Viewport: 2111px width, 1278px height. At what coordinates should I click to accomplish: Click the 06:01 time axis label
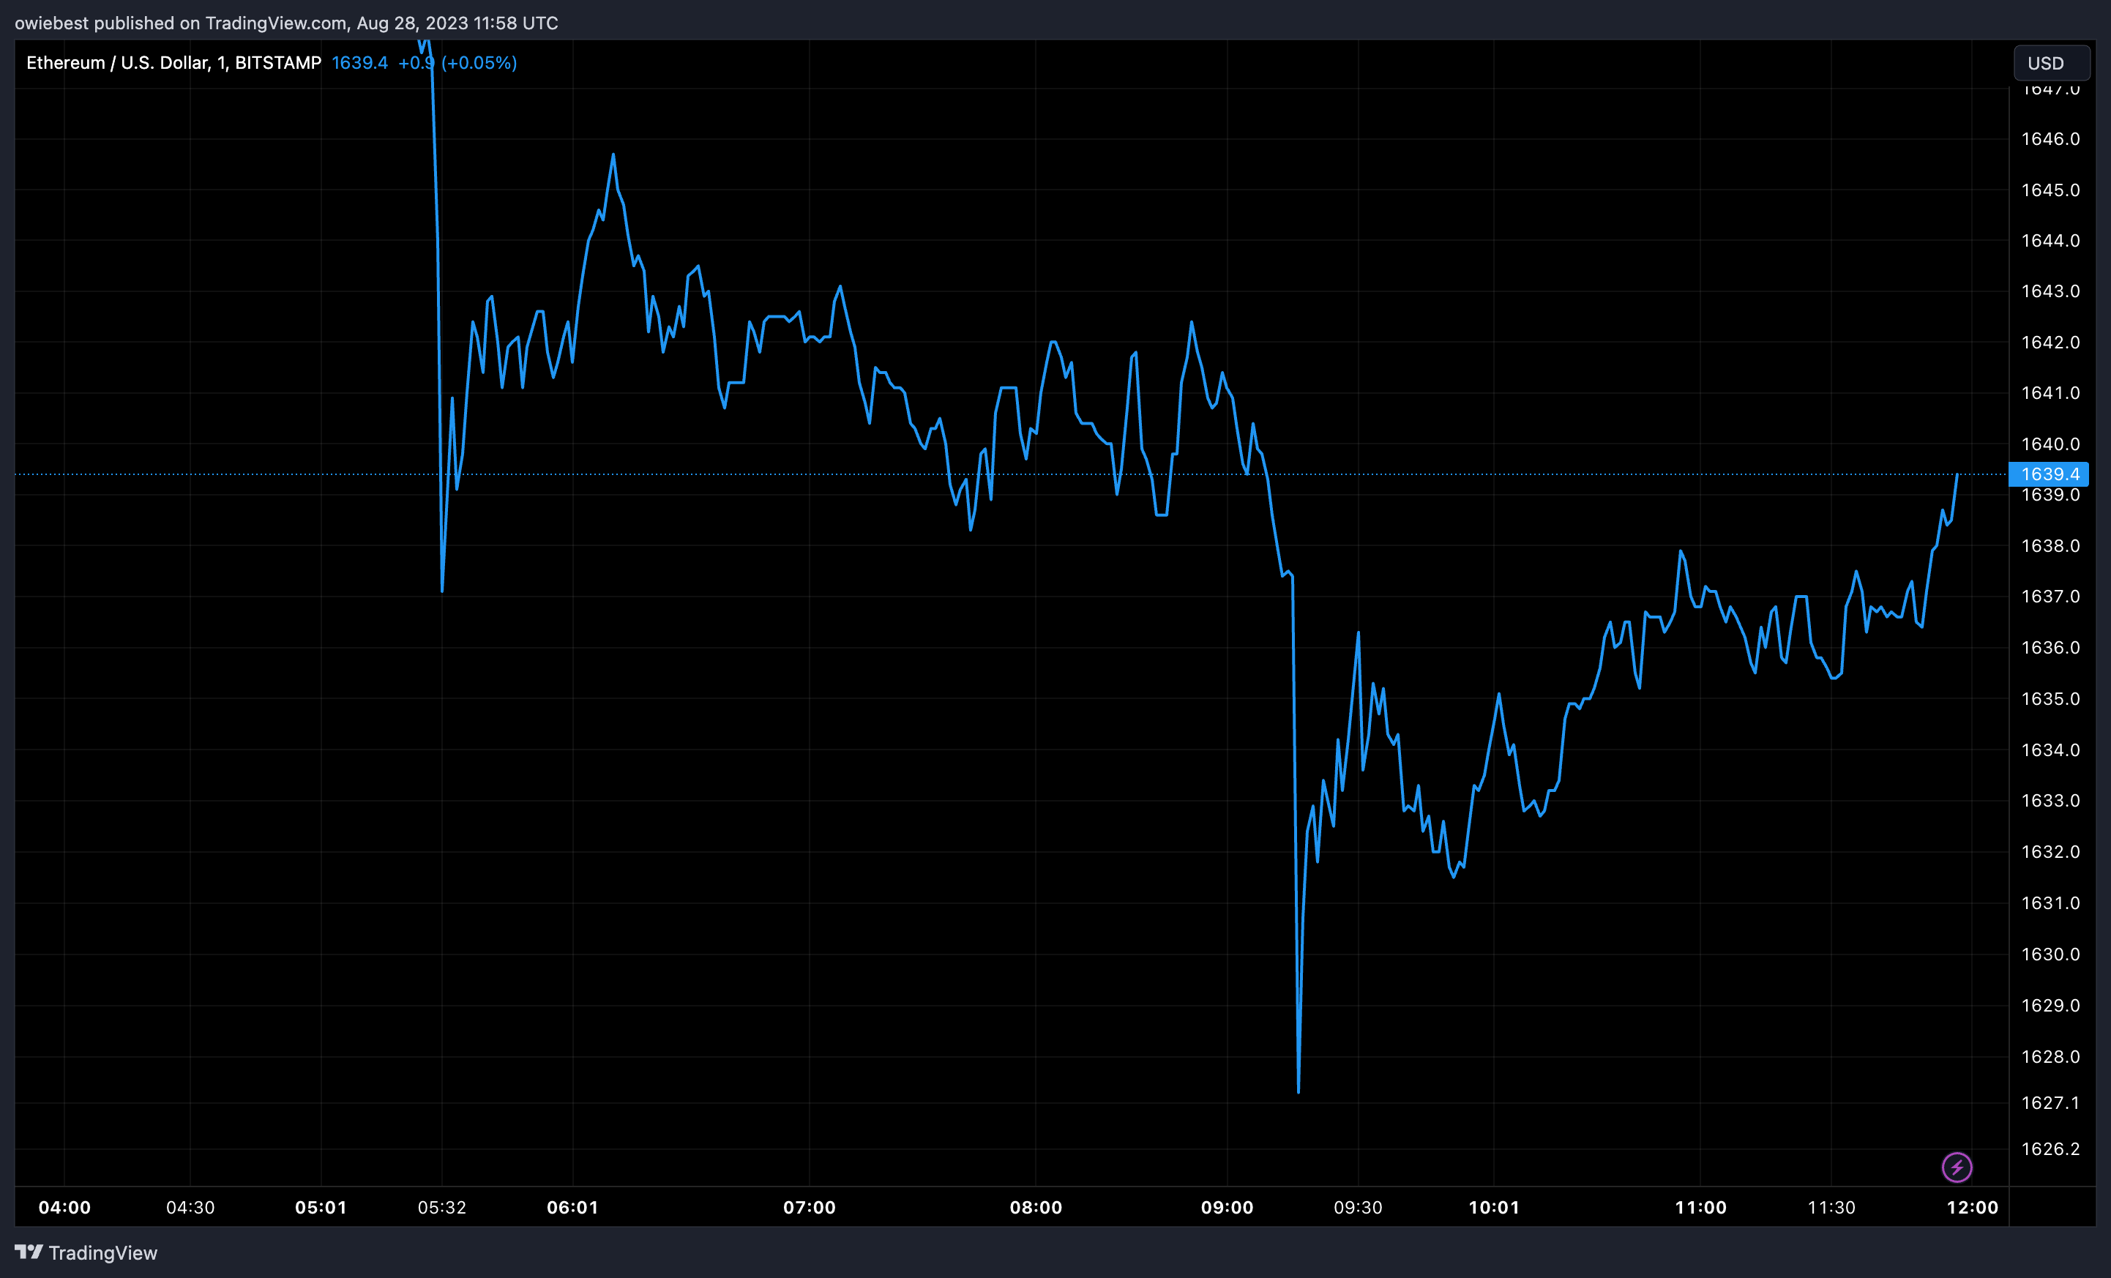point(572,1207)
